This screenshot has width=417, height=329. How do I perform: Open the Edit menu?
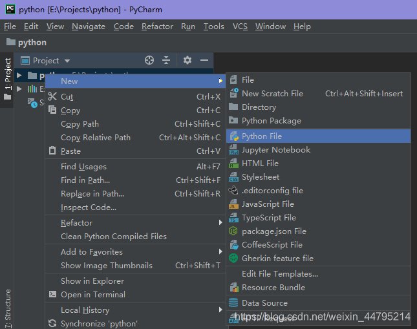click(31, 27)
